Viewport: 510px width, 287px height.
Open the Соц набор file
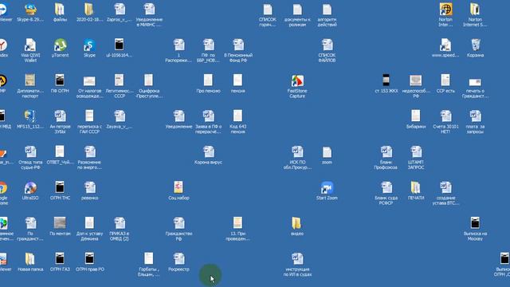coord(178,188)
